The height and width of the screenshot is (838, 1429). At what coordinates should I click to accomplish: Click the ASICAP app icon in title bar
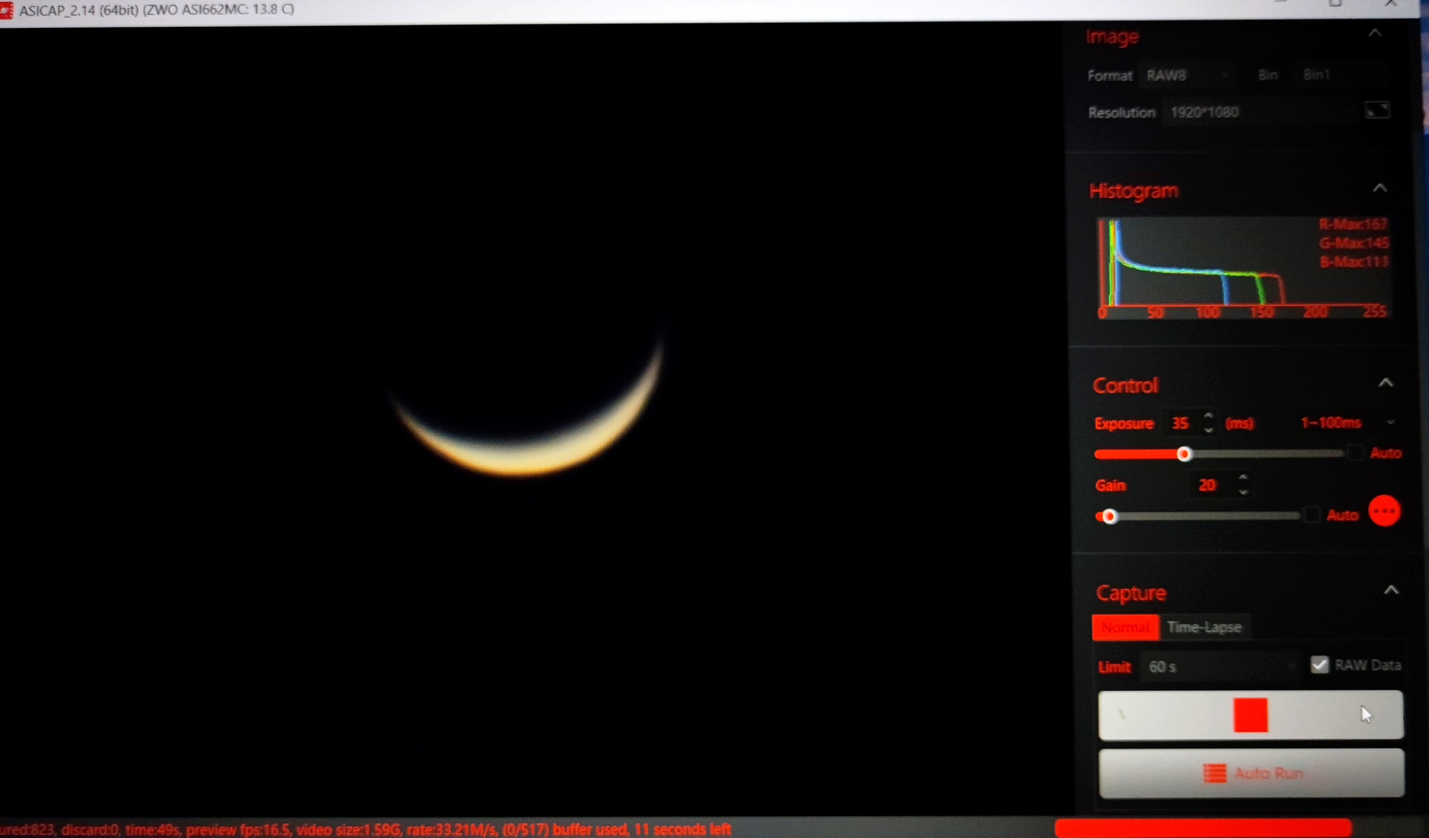tap(6, 10)
